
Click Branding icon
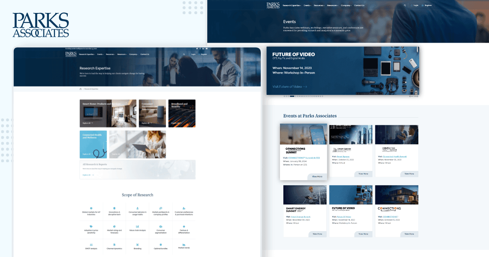(x=137, y=245)
